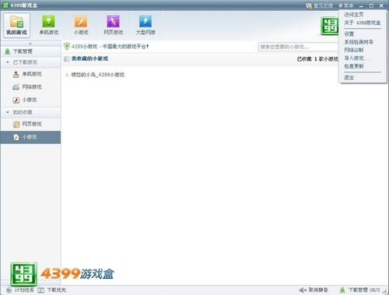Open the 小游戏 Flash icon in toolbar
Viewport: 389px width, 295px height.
click(x=81, y=25)
